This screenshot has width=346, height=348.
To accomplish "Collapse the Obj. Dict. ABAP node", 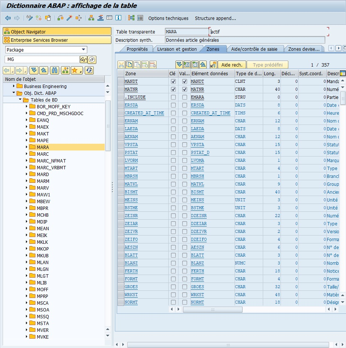I will [x=14, y=93].
